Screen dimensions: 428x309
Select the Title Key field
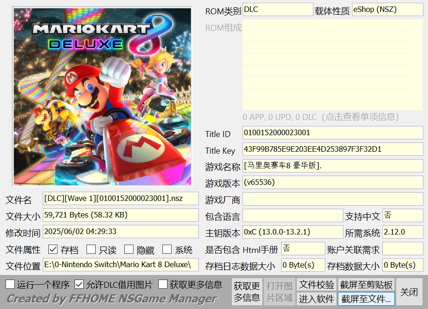(332, 149)
